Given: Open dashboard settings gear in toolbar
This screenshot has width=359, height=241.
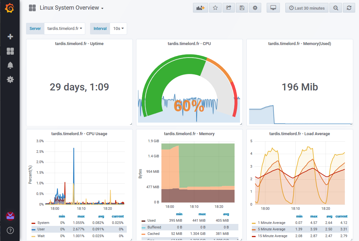Looking at the screenshot, I should tap(255, 8).
